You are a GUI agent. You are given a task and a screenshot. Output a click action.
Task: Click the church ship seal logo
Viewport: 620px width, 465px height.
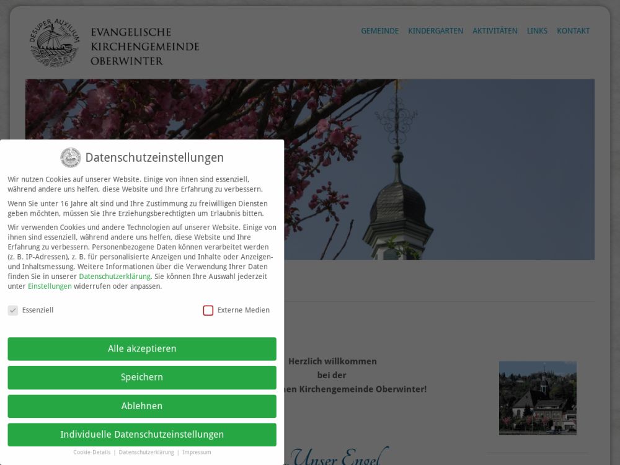click(x=55, y=43)
